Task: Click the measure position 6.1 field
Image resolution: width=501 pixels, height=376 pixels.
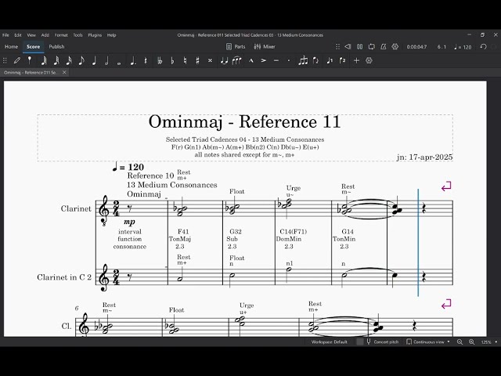Action: point(442,47)
